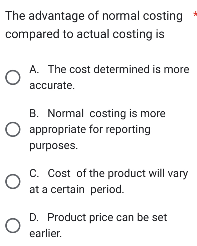This screenshot has width=197, height=246.
Task: Click 'at a certain period.' text
Action: (77, 189)
